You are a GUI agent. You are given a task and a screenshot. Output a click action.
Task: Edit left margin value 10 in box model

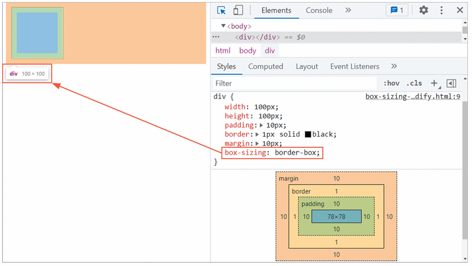[283, 217]
